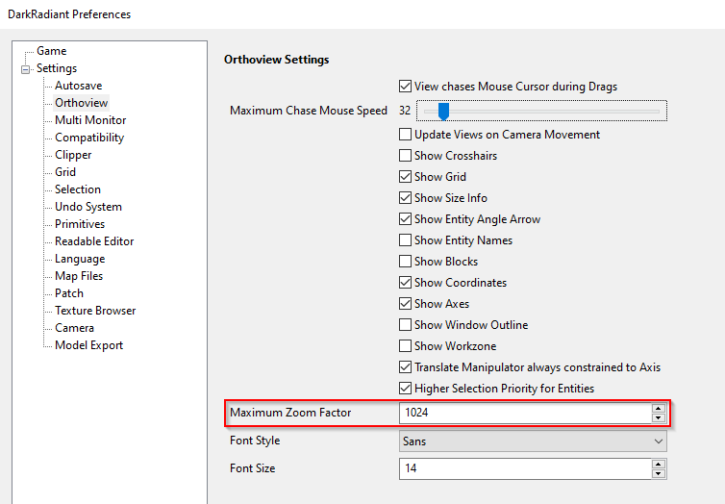Select Game in the preferences tree
This screenshot has width=725, height=504.
coord(51,51)
